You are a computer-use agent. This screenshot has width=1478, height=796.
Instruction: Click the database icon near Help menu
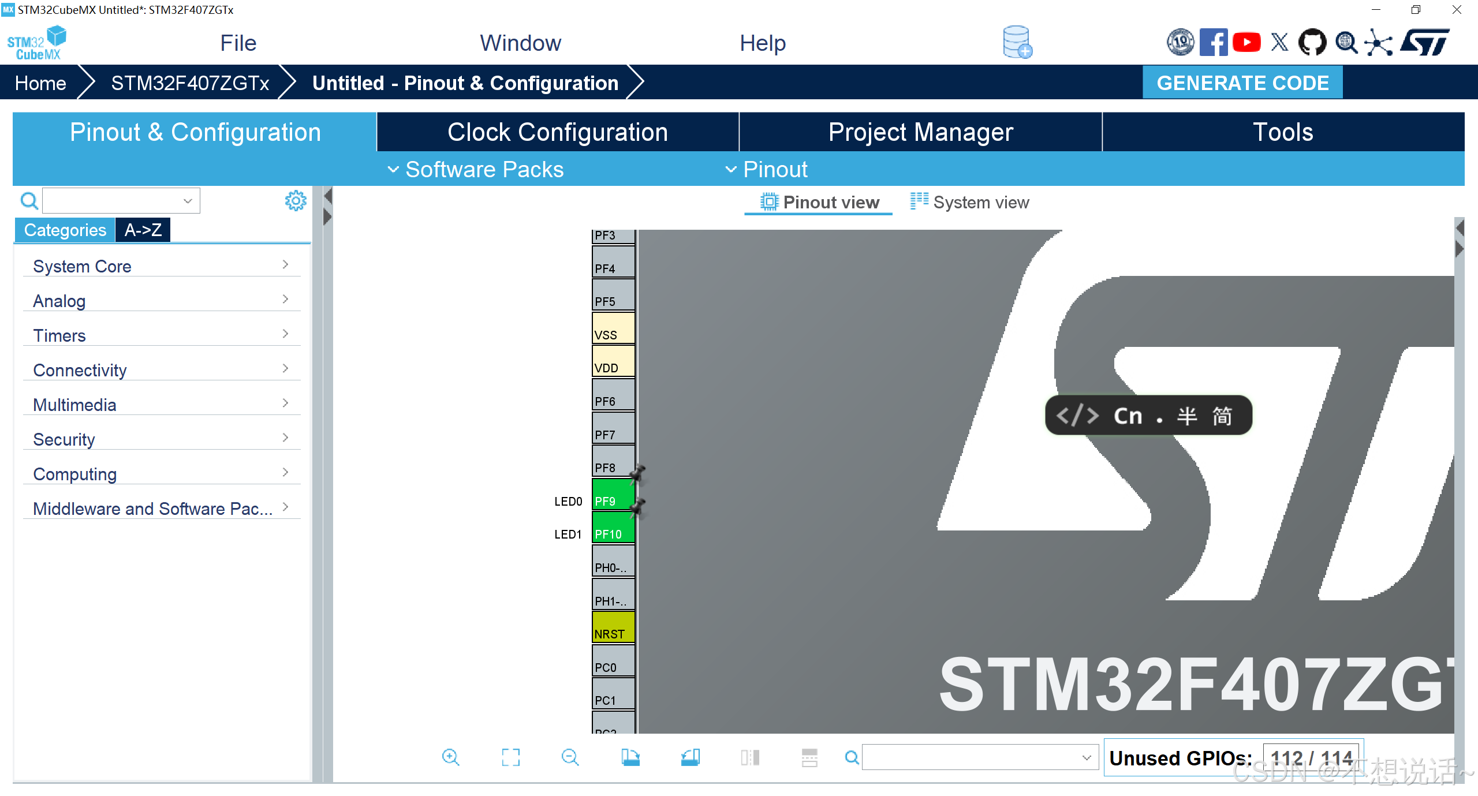(x=1017, y=42)
